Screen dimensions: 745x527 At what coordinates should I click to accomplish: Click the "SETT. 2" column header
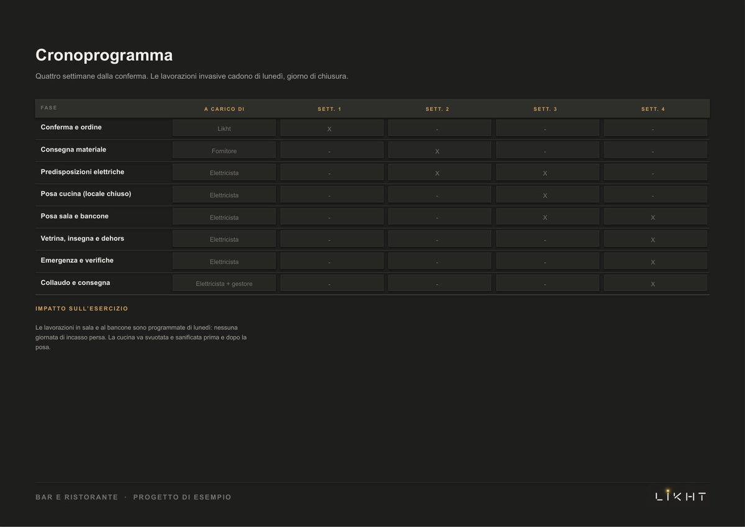[x=437, y=109]
